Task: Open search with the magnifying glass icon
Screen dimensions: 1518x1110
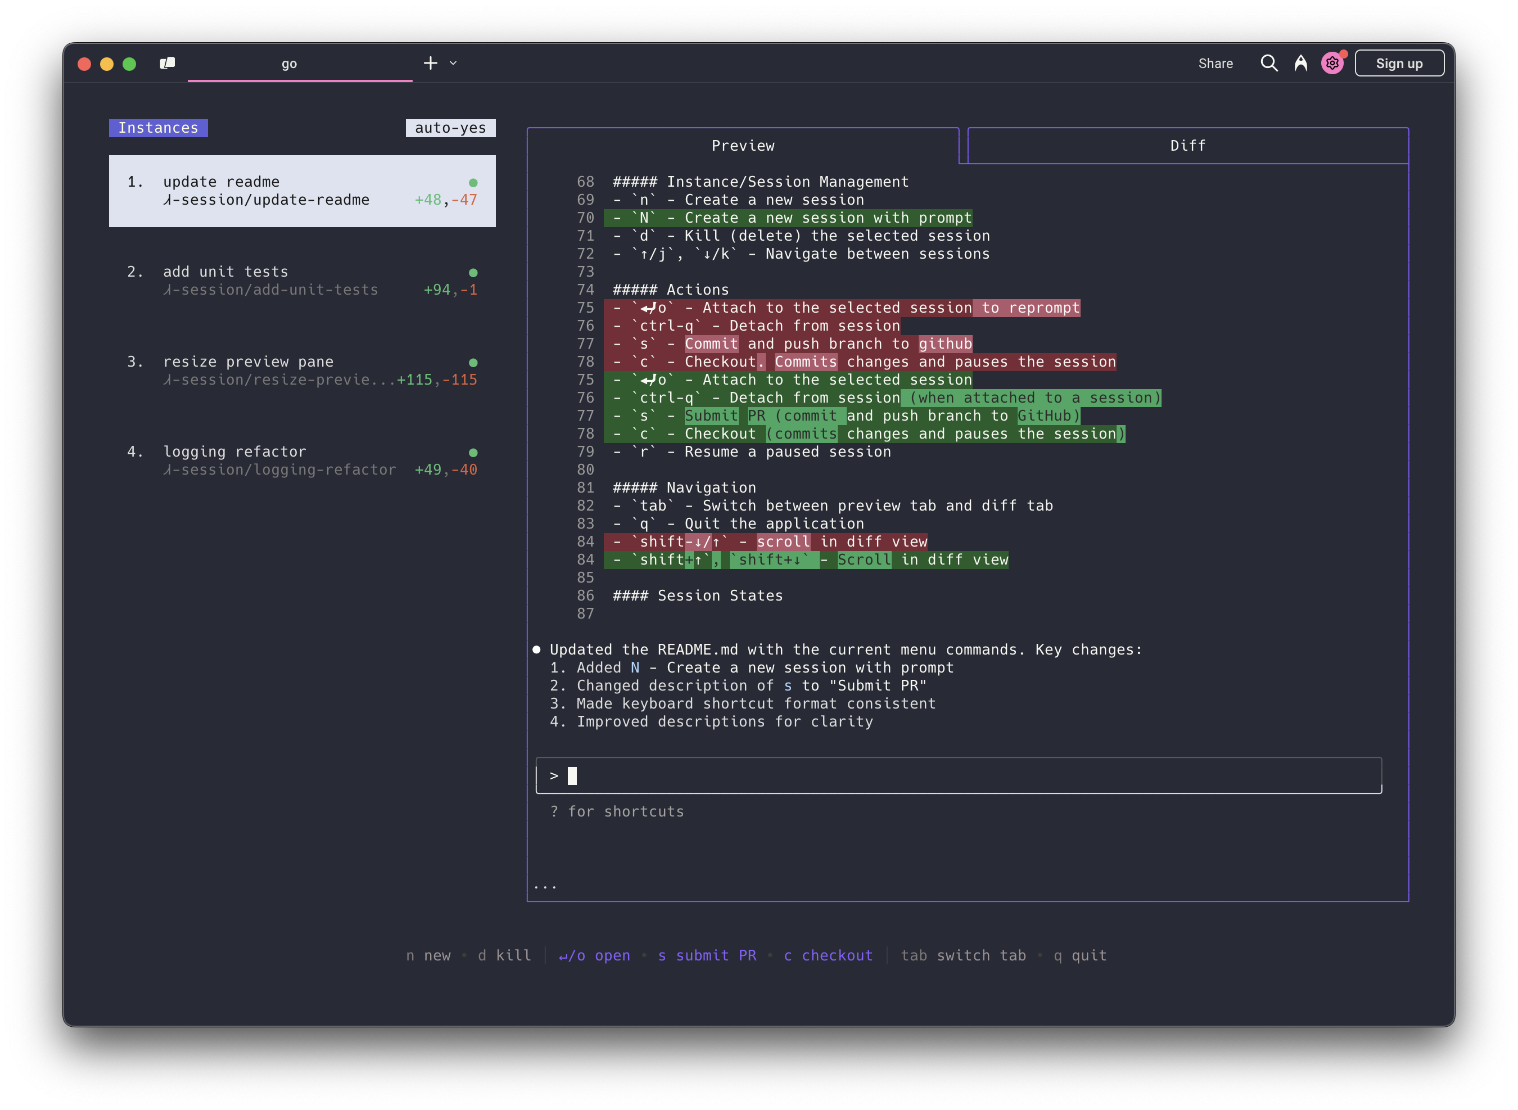Action: pyautogui.click(x=1269, y=62)
